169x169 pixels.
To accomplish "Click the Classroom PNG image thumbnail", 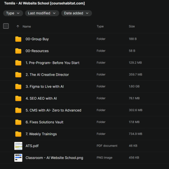I will 18,158.
